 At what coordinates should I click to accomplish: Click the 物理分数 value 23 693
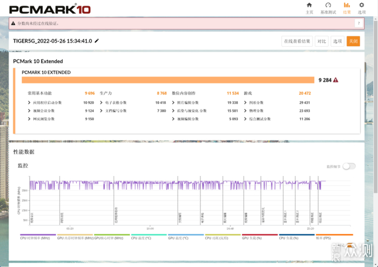point(305,111)
